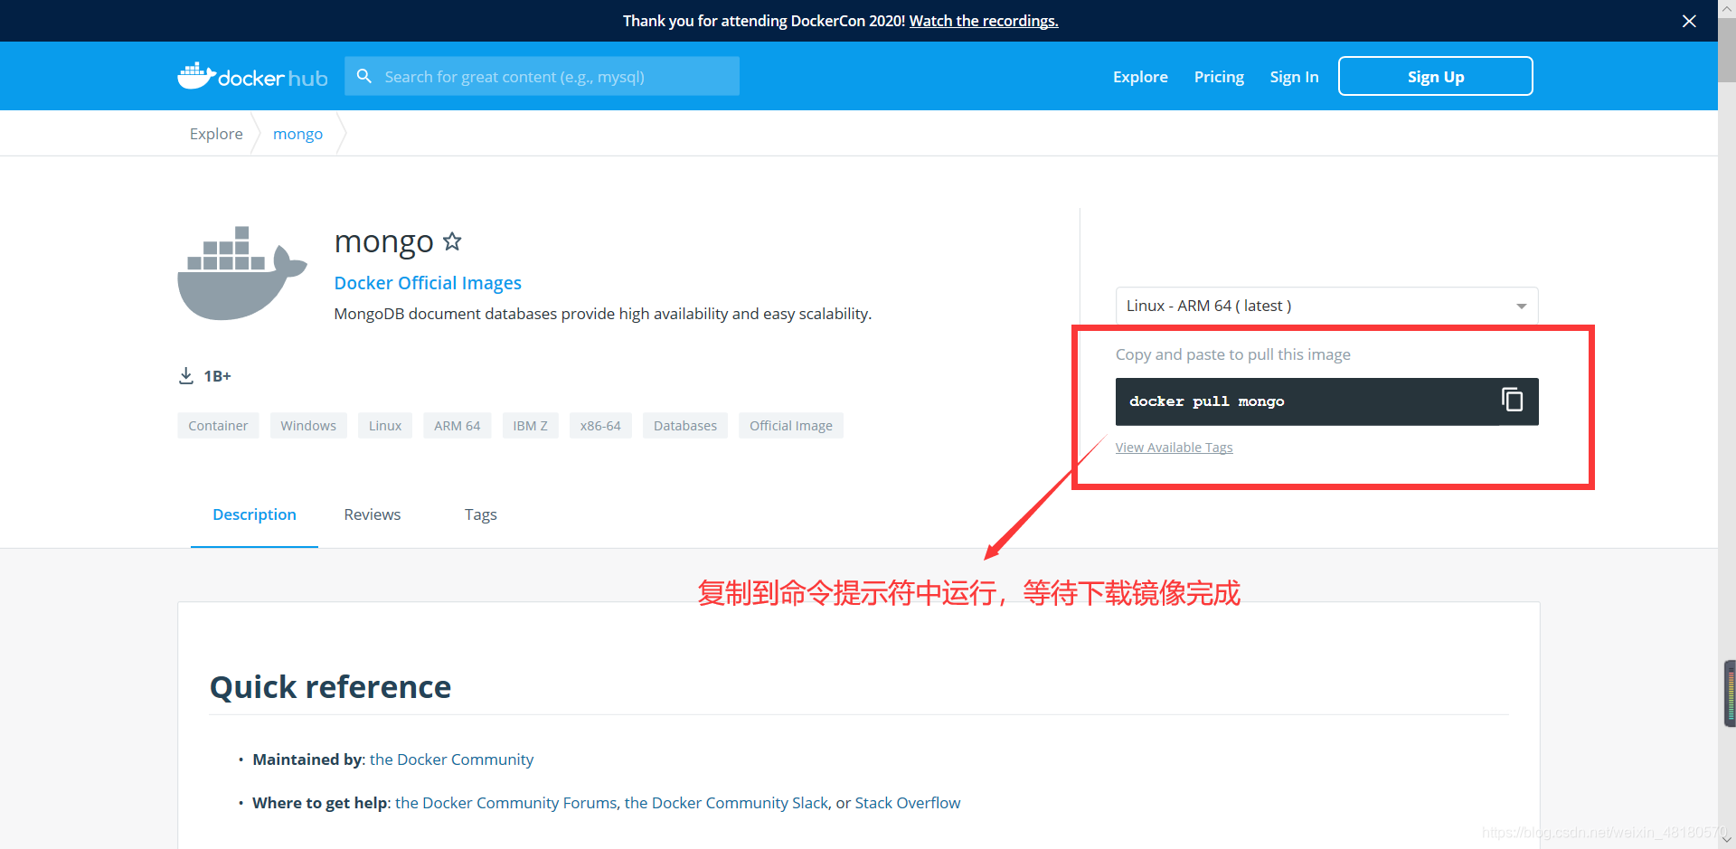Click the 1B+ downloads text

point(217,376)
